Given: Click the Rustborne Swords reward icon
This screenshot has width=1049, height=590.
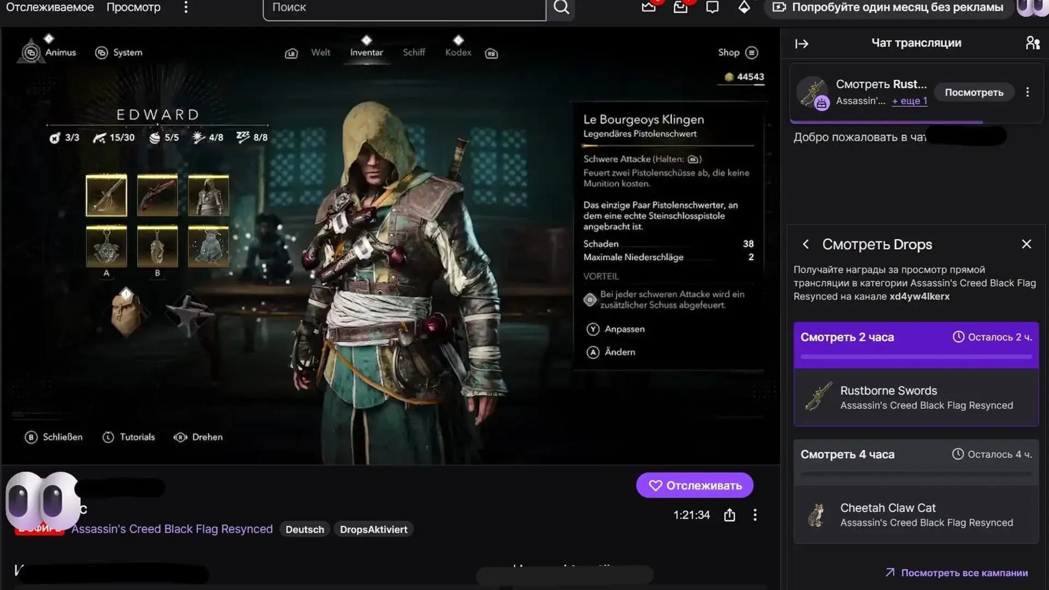Looking at the screenshot, I should point(818,397).
